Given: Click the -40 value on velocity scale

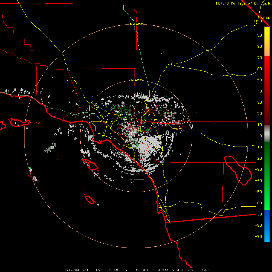Looking at the screenshot, I should [258, 181].
